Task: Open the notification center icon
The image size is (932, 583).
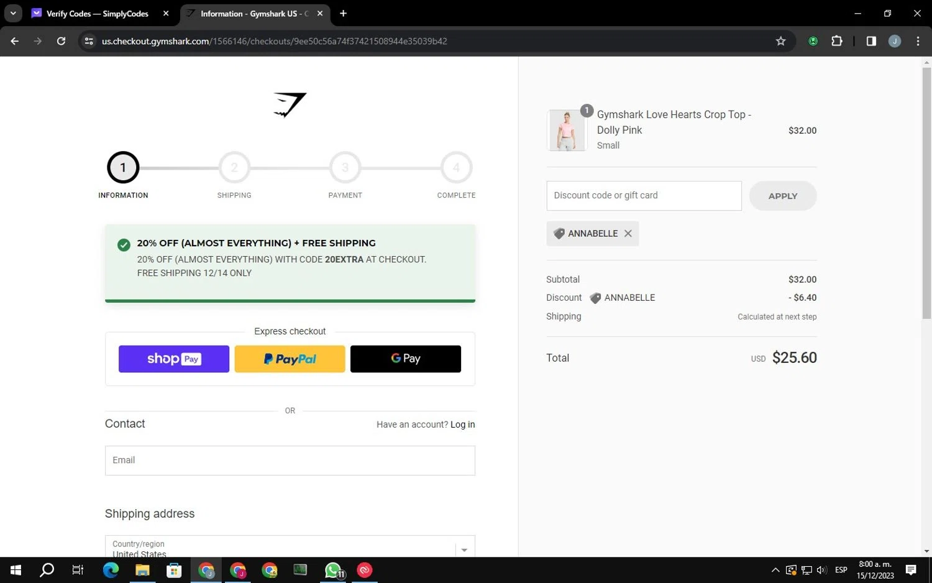Action: 911,570
